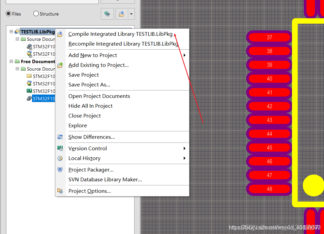
Task: Choose Recompile Integrated Library TESTLIB.LibPkg
Action: tap(122, 44)
